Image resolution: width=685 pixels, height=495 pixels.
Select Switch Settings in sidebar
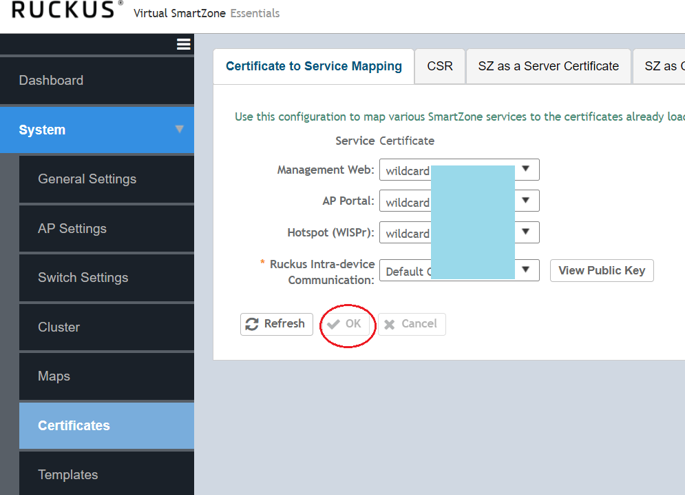point(83,278)
